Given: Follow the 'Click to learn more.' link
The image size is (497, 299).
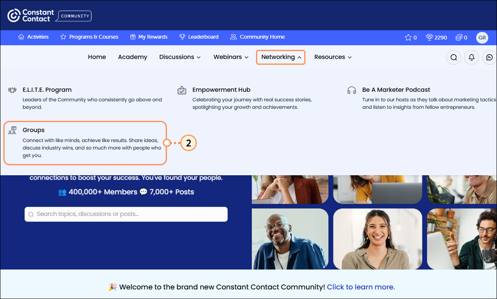Looking at the screenshot, I should pyautogui.click(x=361, y=287).
